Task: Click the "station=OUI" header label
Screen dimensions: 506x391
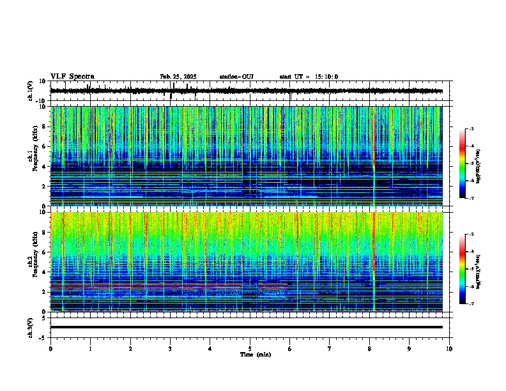Action: coord(236,77)
